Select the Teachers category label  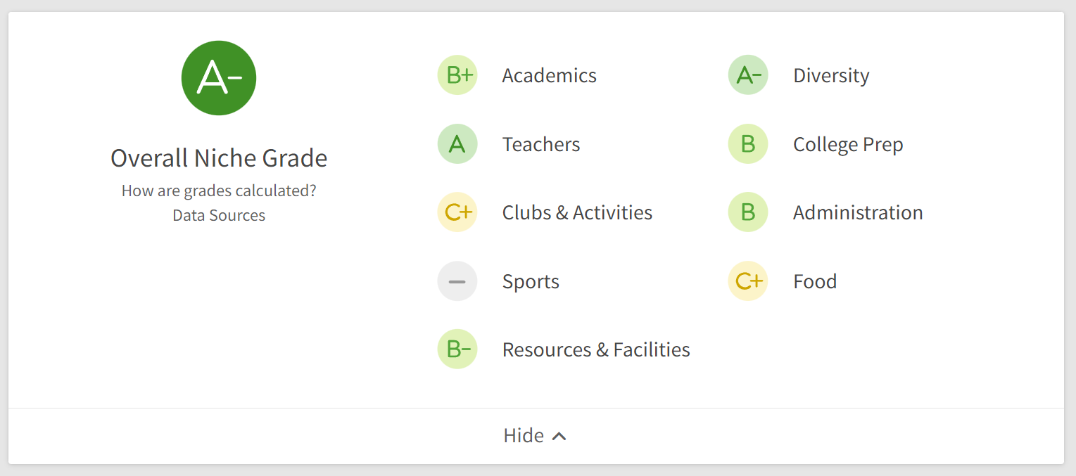[x=541, y=144]
